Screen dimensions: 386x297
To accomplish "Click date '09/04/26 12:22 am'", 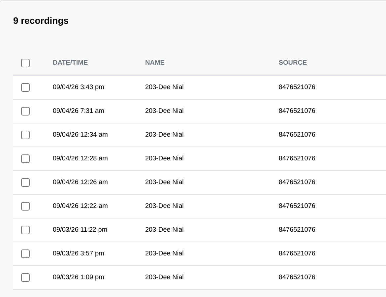I will pyautogui.click(x=80, y=206).
